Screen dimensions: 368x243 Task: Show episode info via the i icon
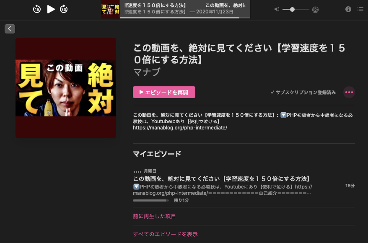coord(348,9)
